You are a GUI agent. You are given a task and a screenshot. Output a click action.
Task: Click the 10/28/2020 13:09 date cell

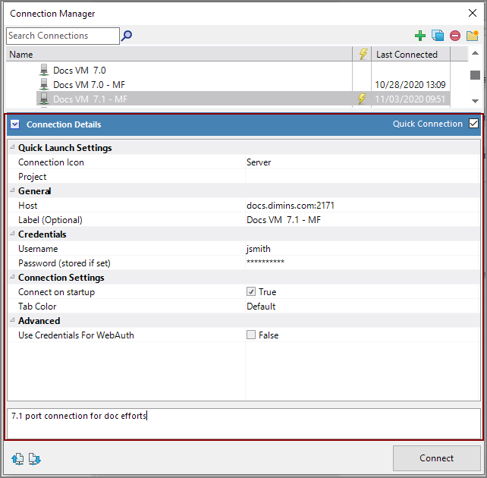coord(410,84)
